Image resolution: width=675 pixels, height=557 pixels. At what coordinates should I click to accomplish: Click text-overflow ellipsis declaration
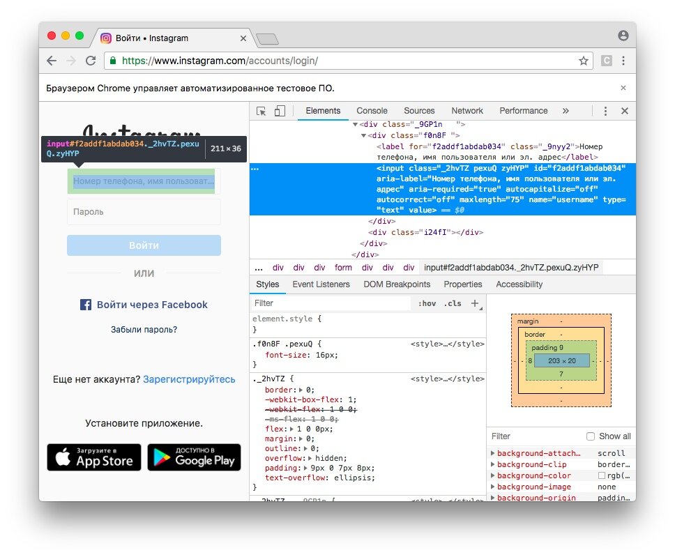pyautogui.click(x=320, y=478)
